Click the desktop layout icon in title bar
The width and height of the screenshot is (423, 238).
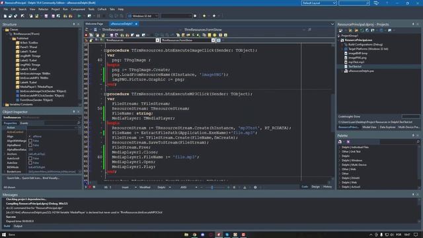[376, 3]
